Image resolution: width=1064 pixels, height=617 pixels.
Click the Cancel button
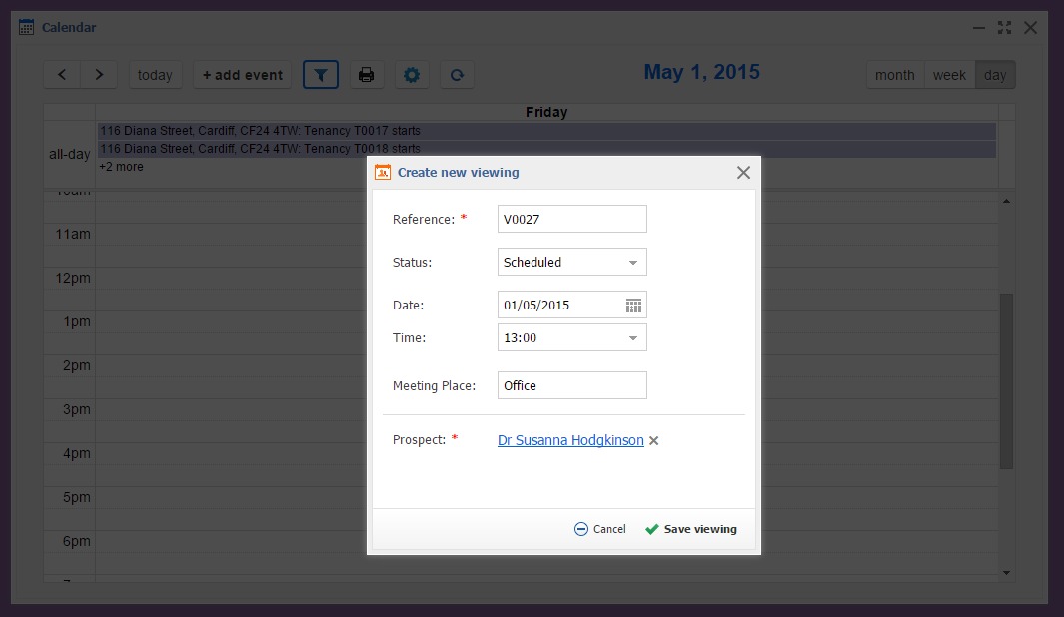[600, 529]
